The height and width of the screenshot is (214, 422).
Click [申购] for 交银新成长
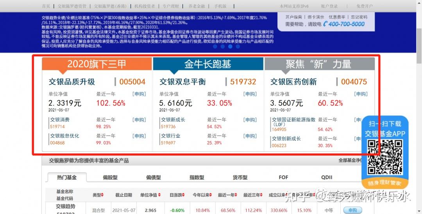250,120
